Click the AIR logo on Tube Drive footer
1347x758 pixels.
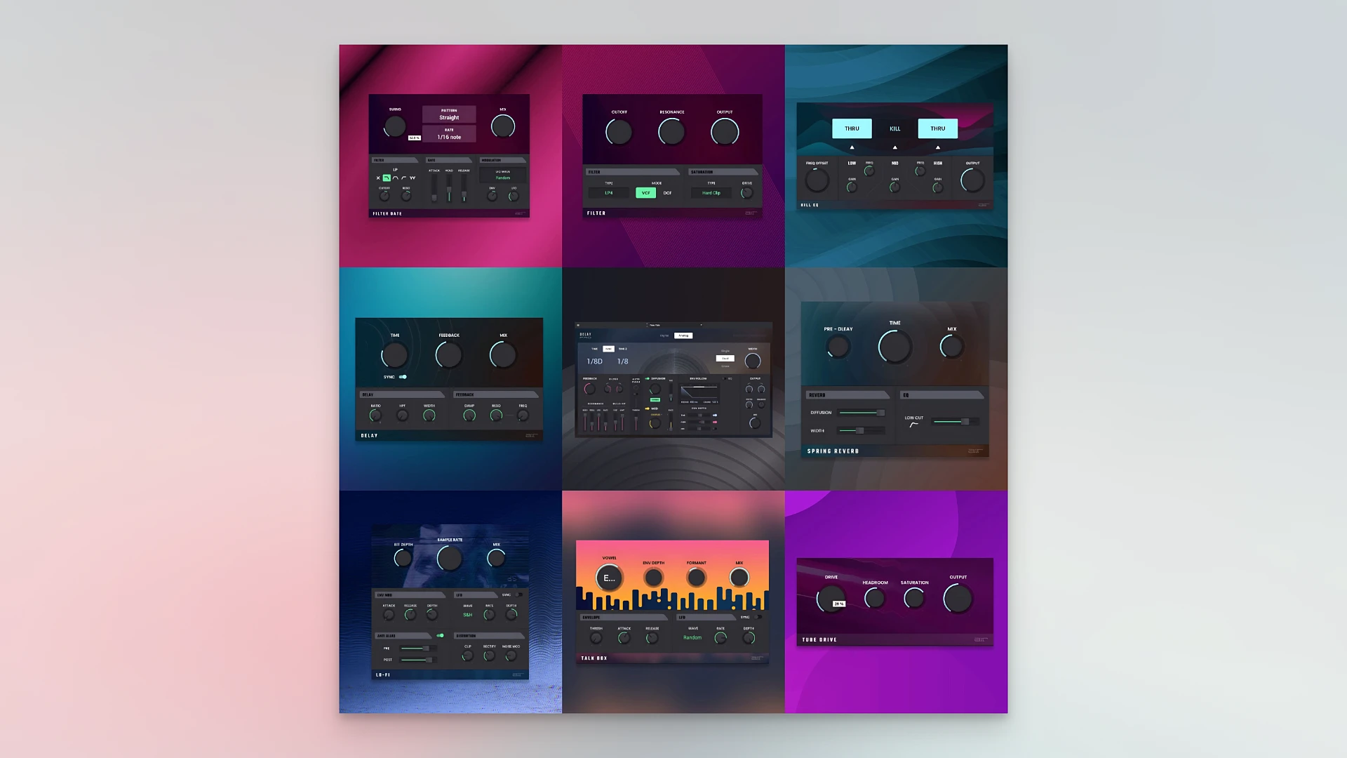(981, 639)
